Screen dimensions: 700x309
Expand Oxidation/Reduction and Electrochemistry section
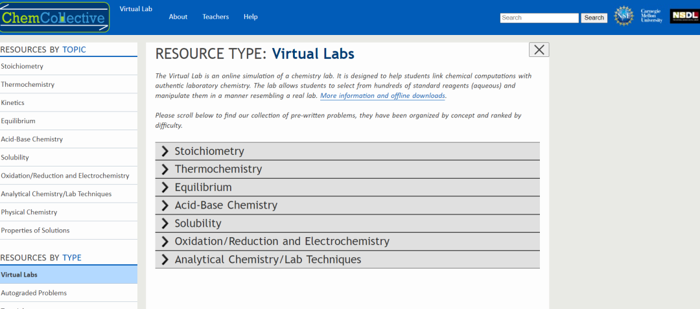(x=347, y=241)
